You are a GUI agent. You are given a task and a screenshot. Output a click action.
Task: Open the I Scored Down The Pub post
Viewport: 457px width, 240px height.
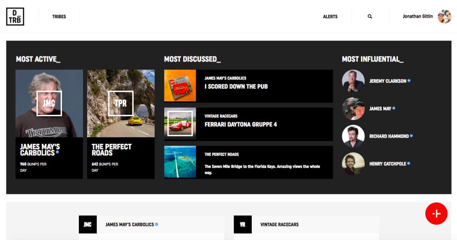tap(236, 87)
